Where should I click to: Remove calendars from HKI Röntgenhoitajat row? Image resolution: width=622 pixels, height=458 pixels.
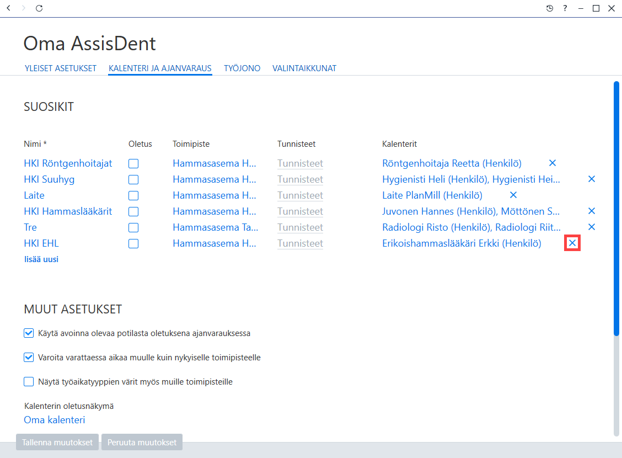pyautogui.click(x=552, y=163)
